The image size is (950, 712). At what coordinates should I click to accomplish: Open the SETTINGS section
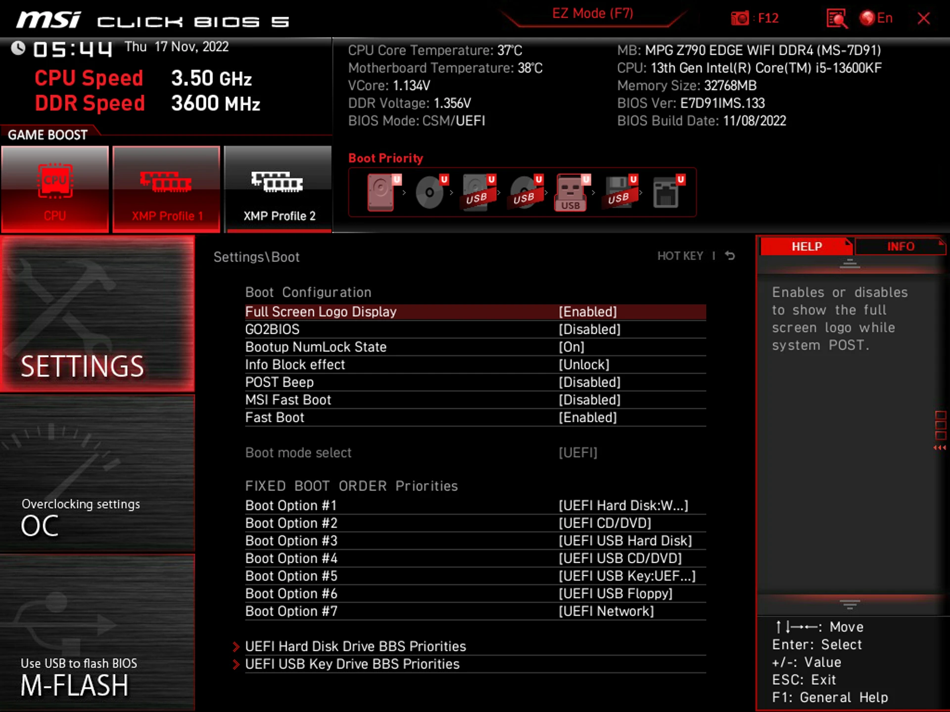tap(97, 314)
